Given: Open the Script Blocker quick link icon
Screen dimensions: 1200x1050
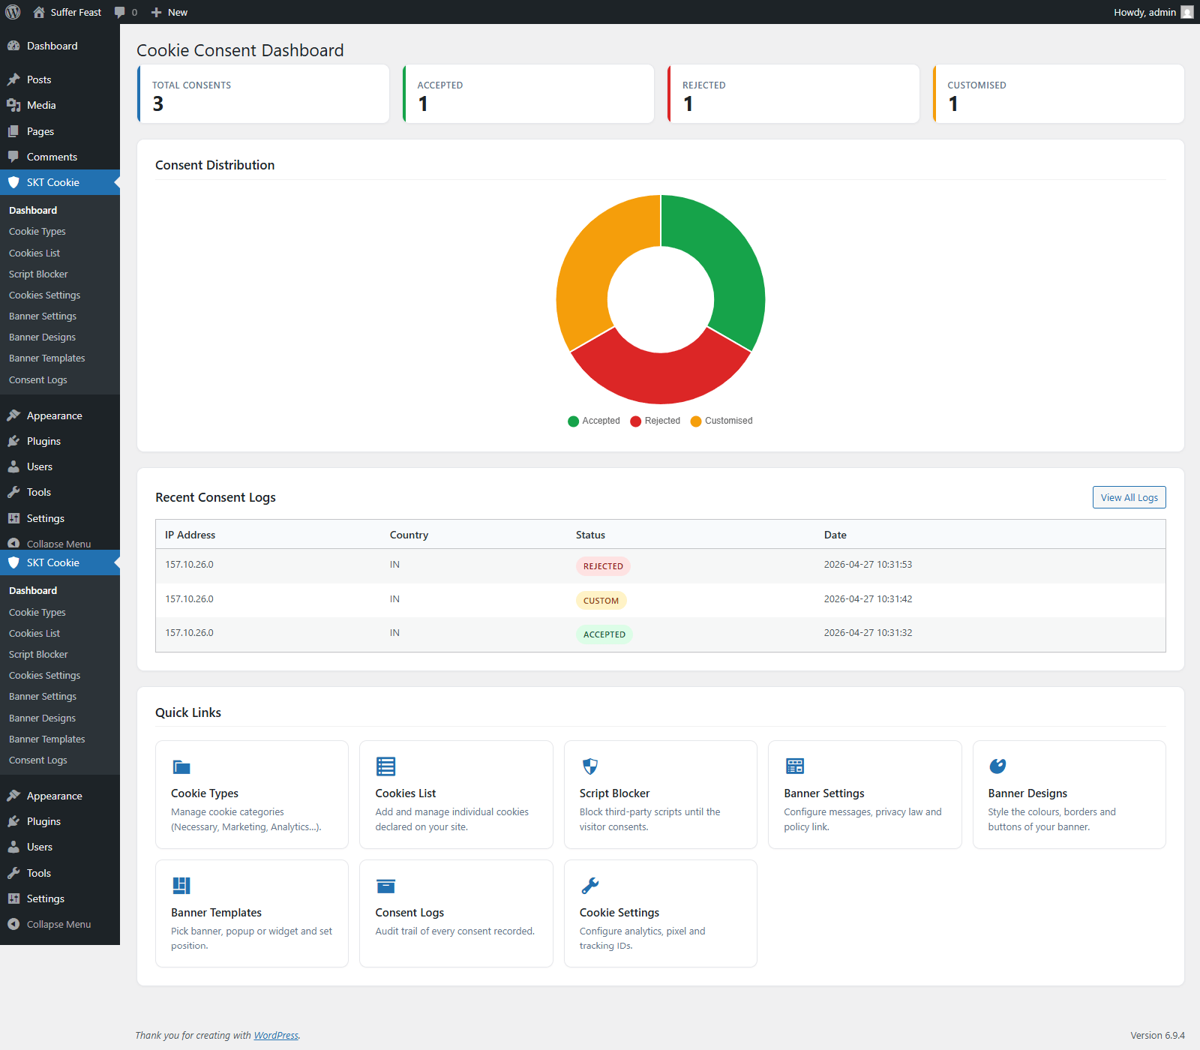Looking at the screenshot, I should 589,766.
